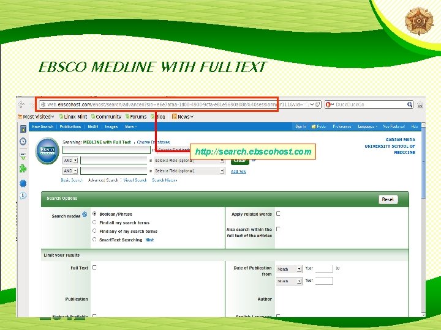Screen dimensions: 441x330
Task: Open the first Month dropdown for publication date
Action: (x=289, y=269)
